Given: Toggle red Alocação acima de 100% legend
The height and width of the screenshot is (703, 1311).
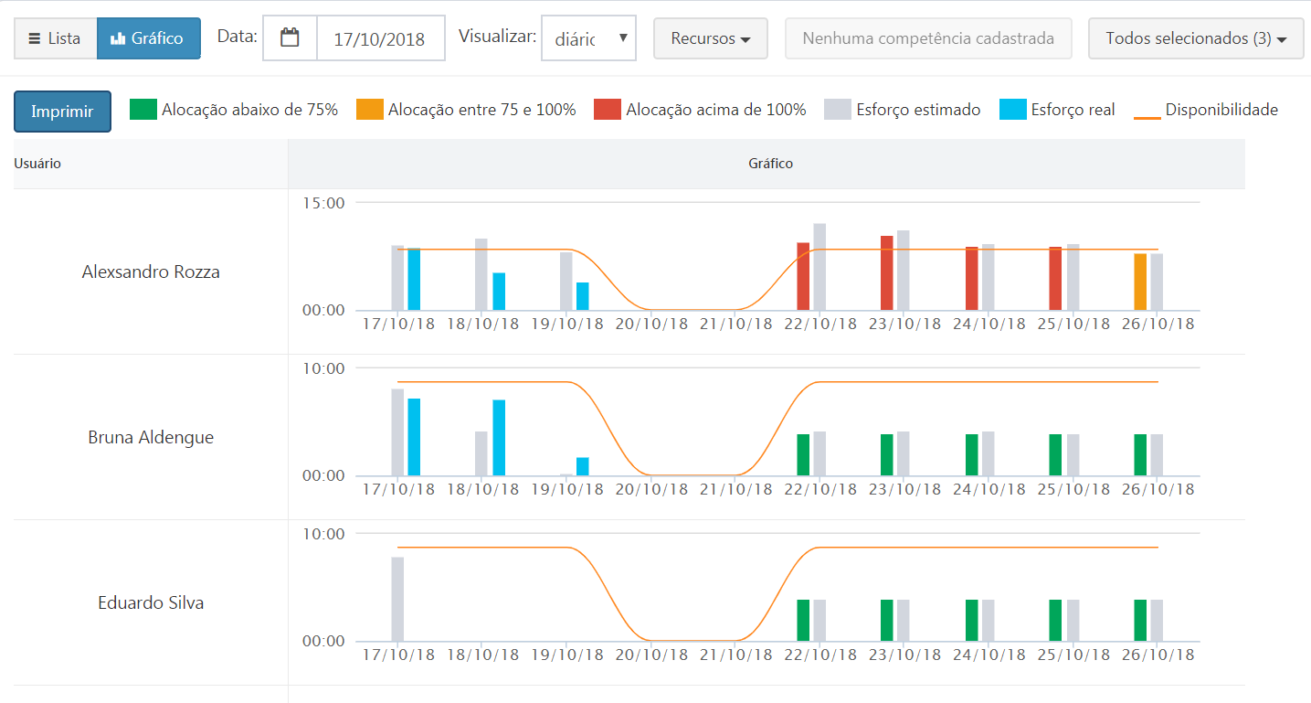Looking at the screenshot, I should pos(608,110).
